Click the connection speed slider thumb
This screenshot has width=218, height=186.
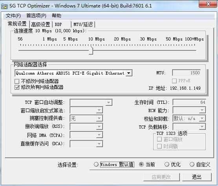click(91, 51)
